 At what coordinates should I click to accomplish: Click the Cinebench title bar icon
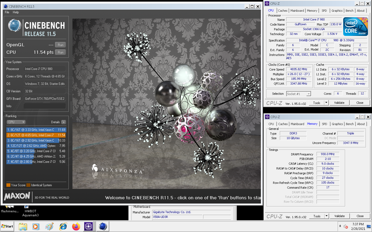tap(6, 6)
